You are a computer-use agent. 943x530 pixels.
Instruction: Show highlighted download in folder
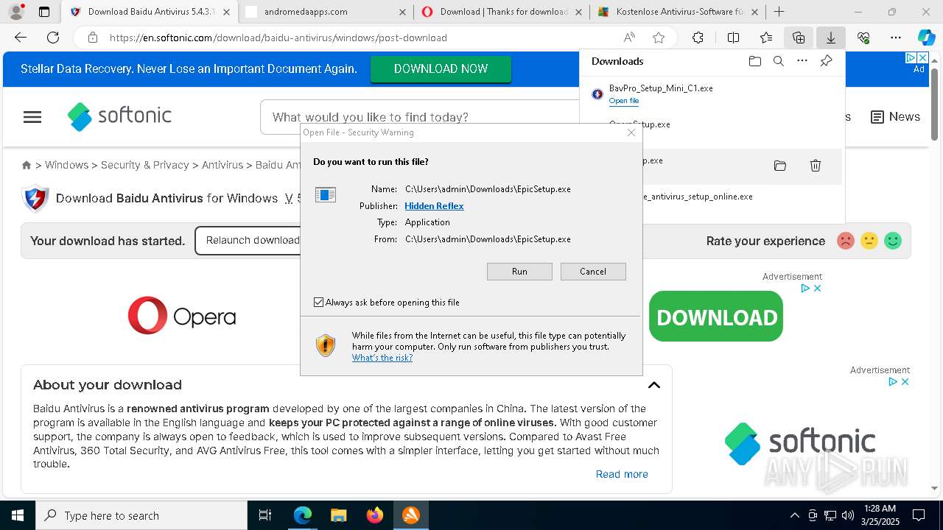point(780,166)
